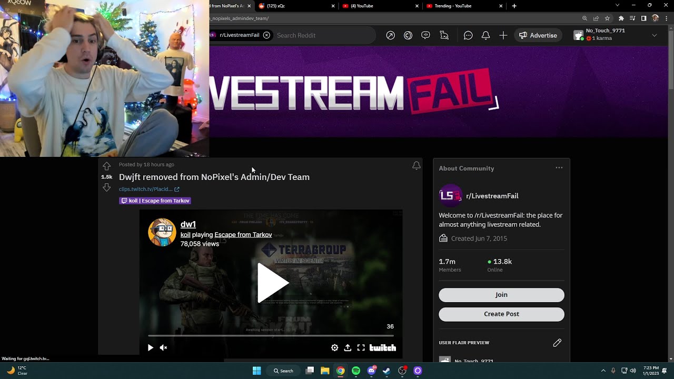Downvote the Dwjft removed post
Image resolution: width=674 pixels, height=379 pixels.
[x=106, y=187]
